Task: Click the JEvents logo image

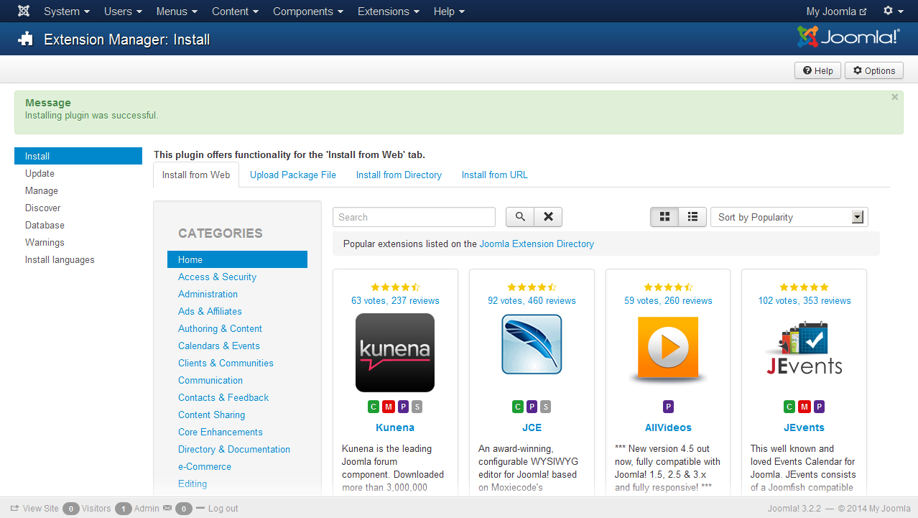Action: [x=804, y=349]
